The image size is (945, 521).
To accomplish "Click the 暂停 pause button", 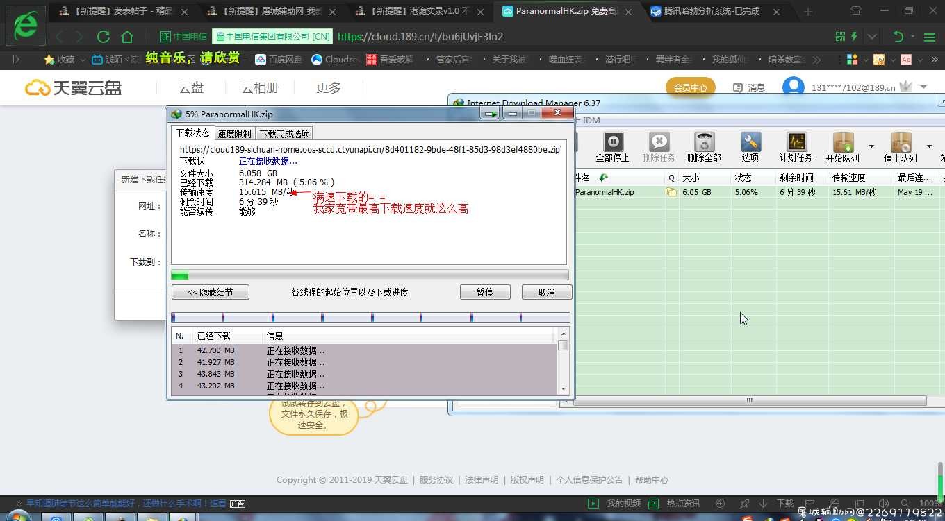I will pyautogui.click(x=485, y=292).
